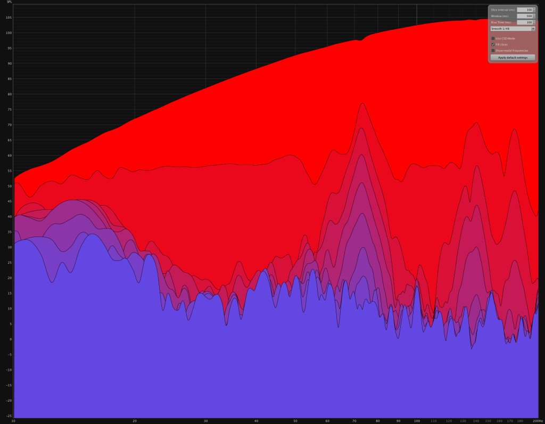
Task: Decrease the Slice interval value with down arrow
Action: (534, 11)
